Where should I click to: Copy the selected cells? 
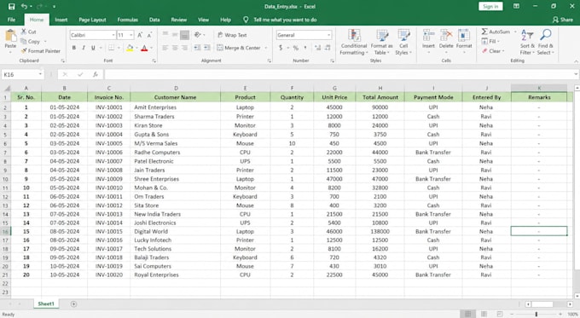click(x=31, y=42)
